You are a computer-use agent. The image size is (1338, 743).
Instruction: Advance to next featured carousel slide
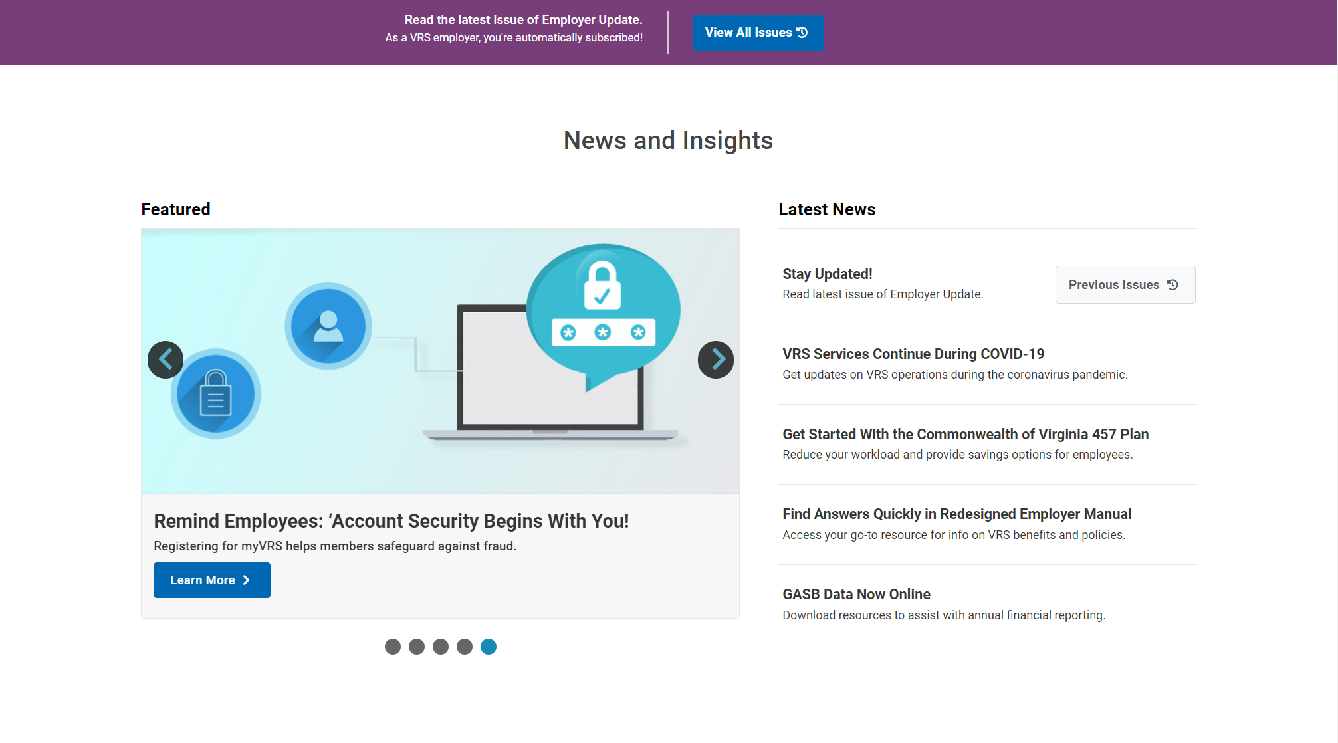coord(716,360)
